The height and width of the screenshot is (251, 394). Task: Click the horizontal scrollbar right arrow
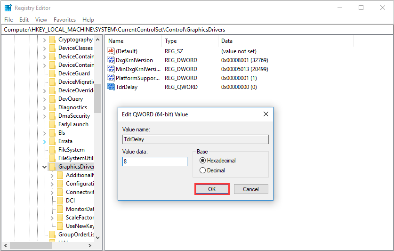tap(90, 245)
